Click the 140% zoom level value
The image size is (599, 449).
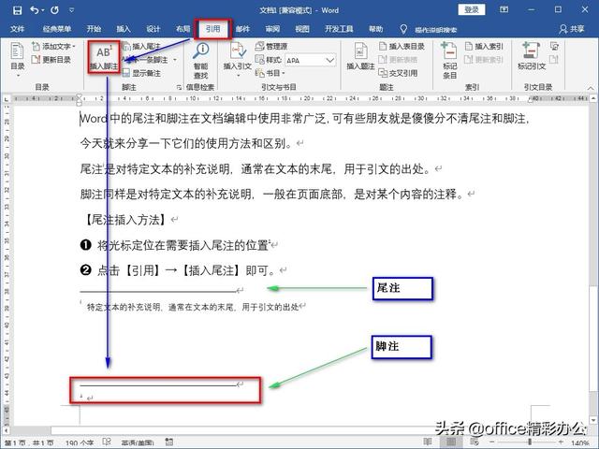coord(580,442)
